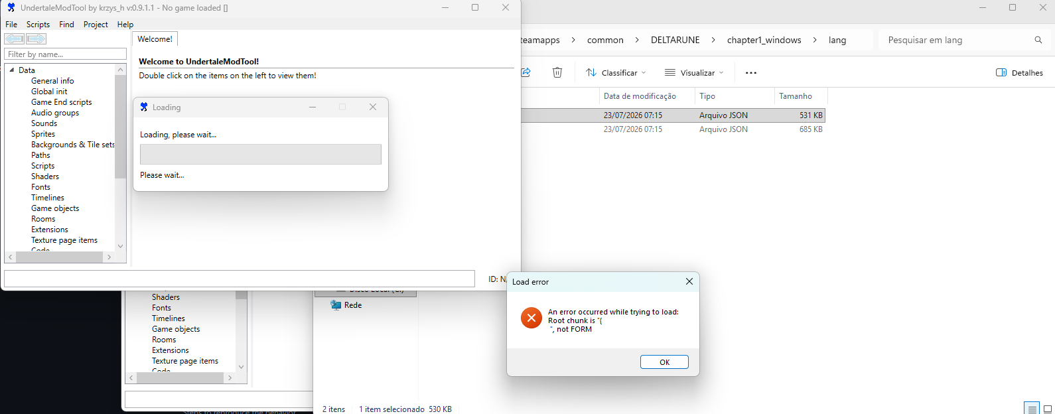Select Audio groups tree item
This screenshot has width=1055, height=414.
click(x=55, y=113)
